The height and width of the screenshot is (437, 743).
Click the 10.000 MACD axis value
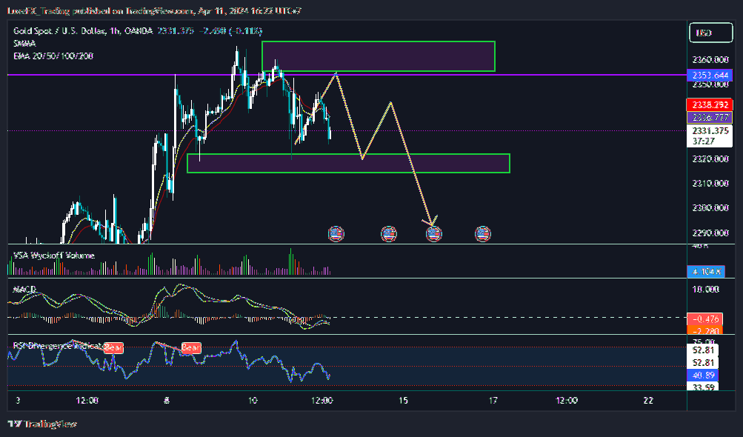coord(706,290)
